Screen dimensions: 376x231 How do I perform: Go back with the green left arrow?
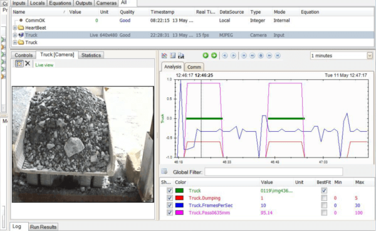coord(206,55)
